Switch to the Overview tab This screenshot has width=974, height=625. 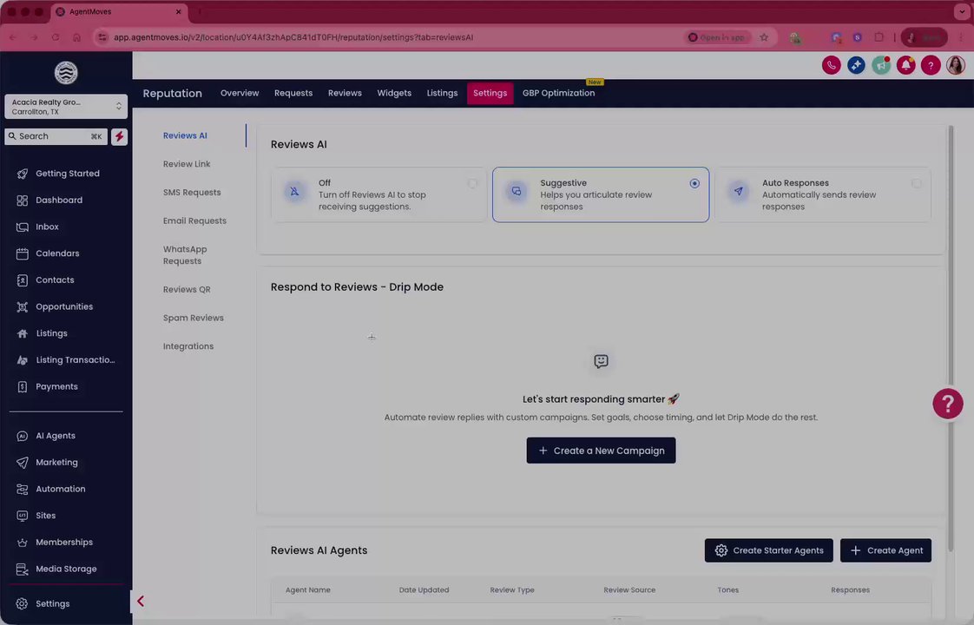tap(240, 93)
